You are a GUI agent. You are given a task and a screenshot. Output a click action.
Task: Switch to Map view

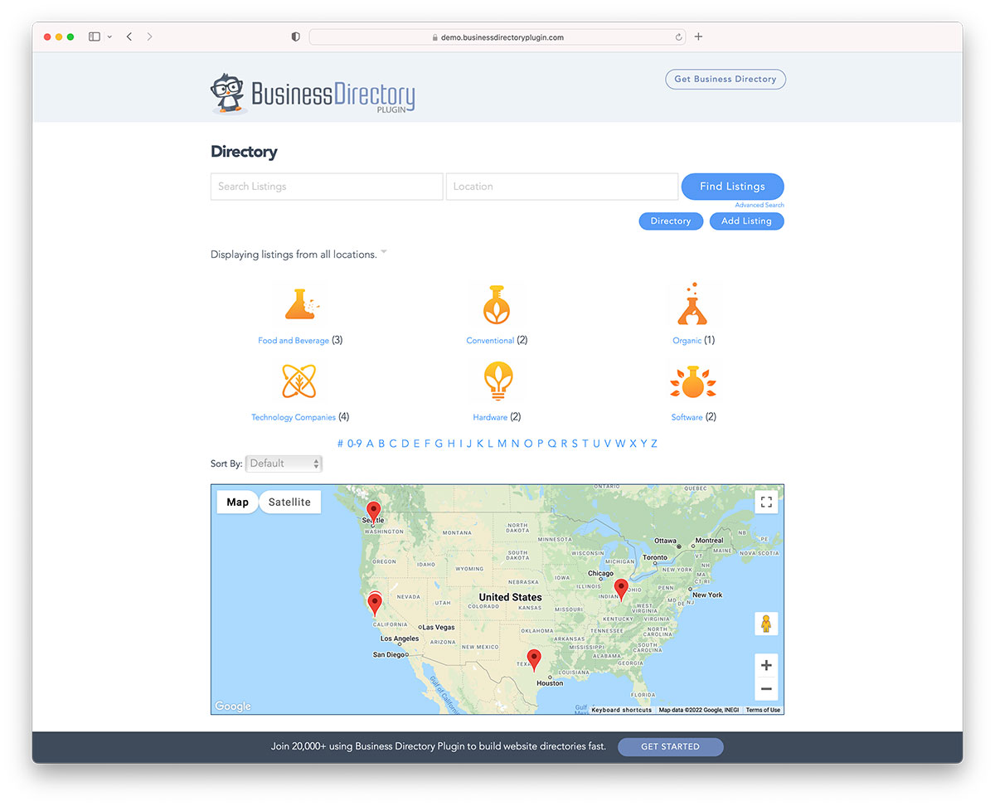(x=238, y=502)
